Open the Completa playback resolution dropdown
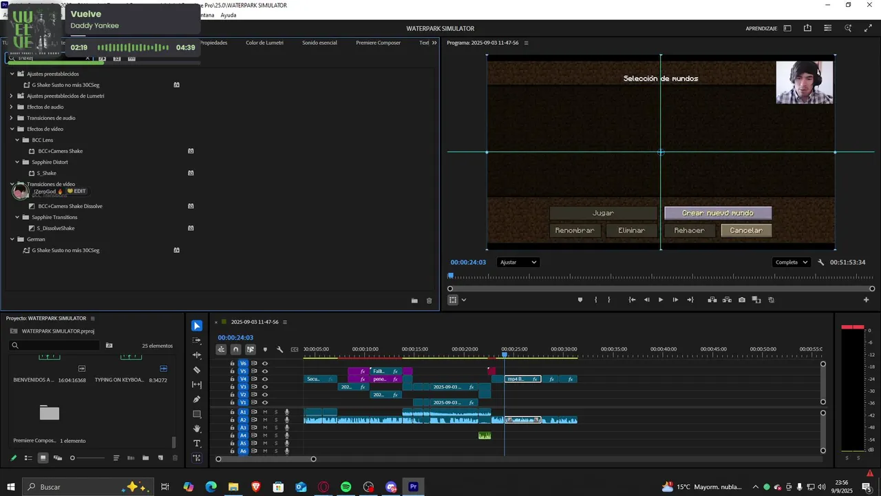The height and width of the screenshot is (496, 881). 792,262
